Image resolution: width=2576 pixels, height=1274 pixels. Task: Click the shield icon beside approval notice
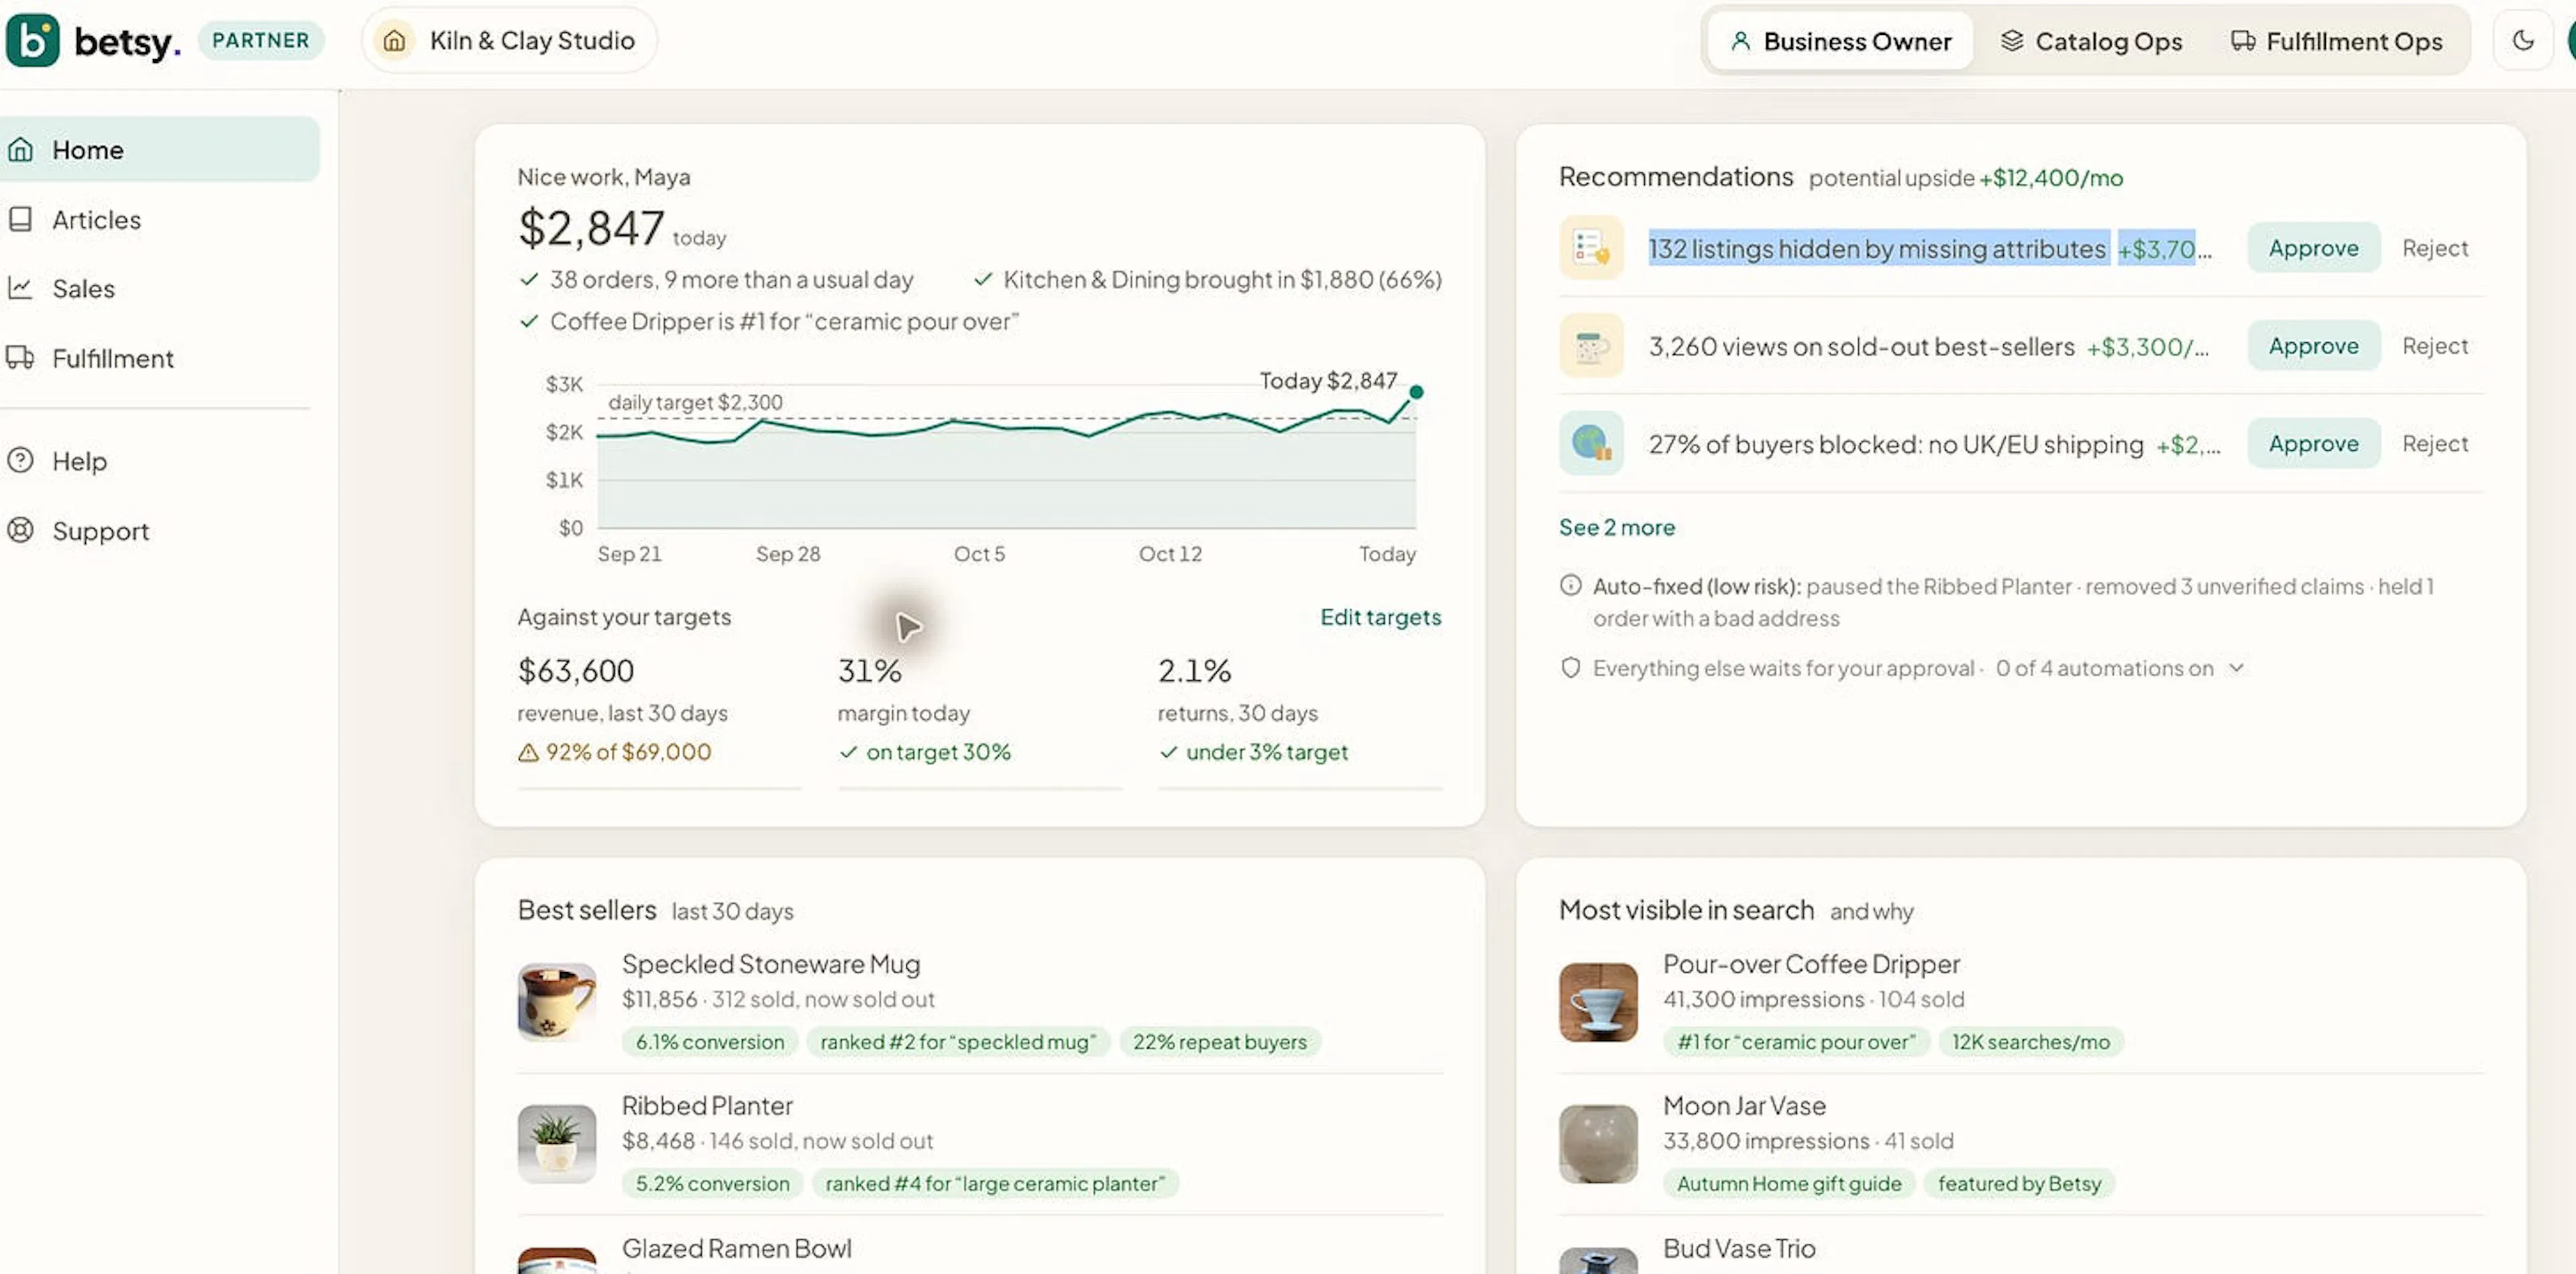click(x=1570, y=668)
